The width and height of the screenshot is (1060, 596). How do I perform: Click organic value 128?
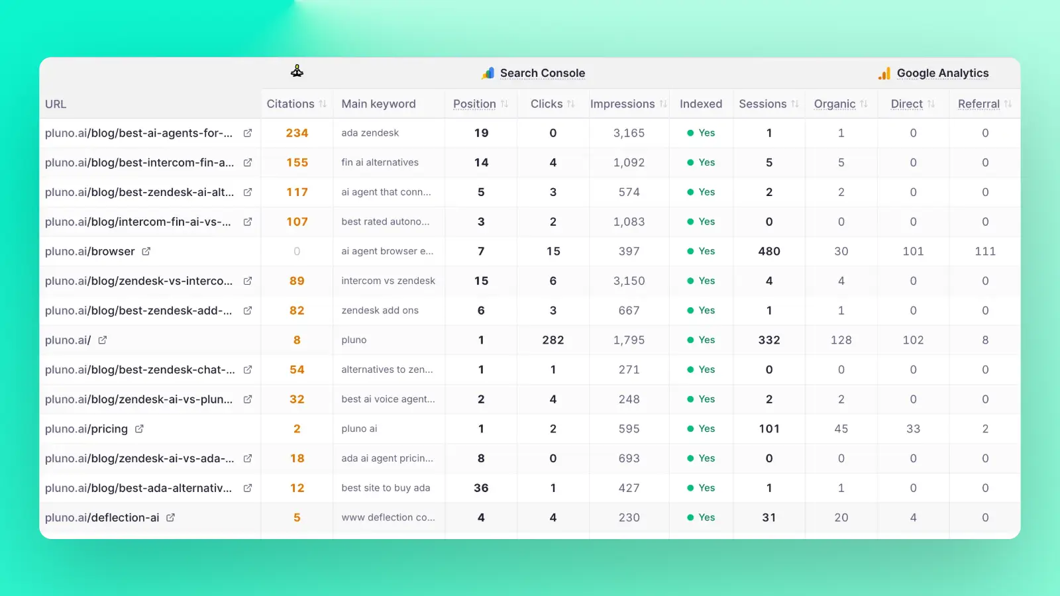pyautogui.click(x=841, y=340)
